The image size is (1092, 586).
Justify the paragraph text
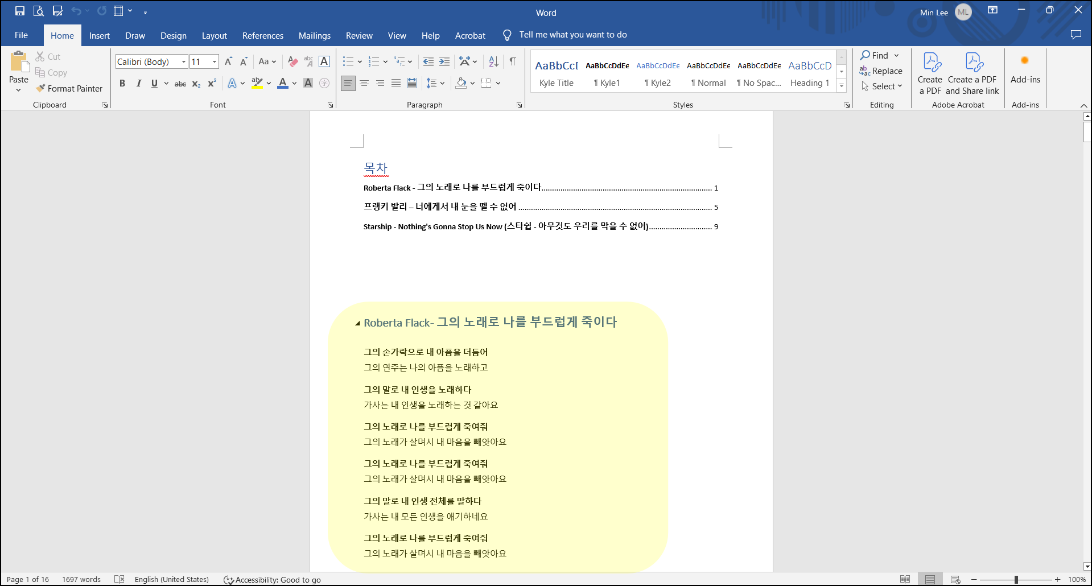[x=396, y=83]
